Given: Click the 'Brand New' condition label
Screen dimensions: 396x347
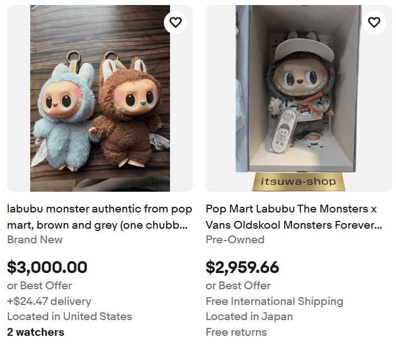Looking at the screenshot, I should tap(35, 239).
